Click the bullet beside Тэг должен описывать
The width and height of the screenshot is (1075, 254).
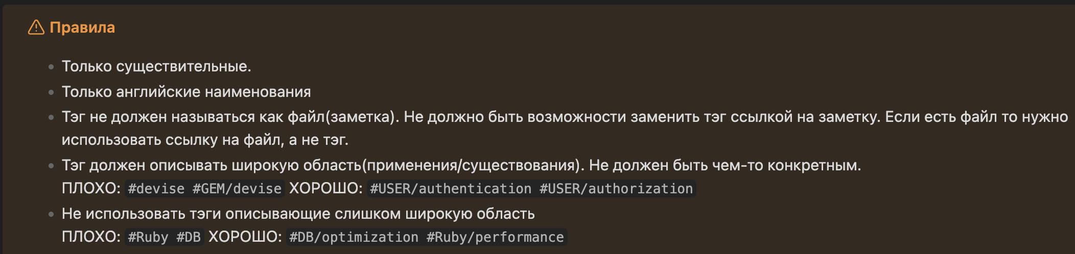(51, 166)
